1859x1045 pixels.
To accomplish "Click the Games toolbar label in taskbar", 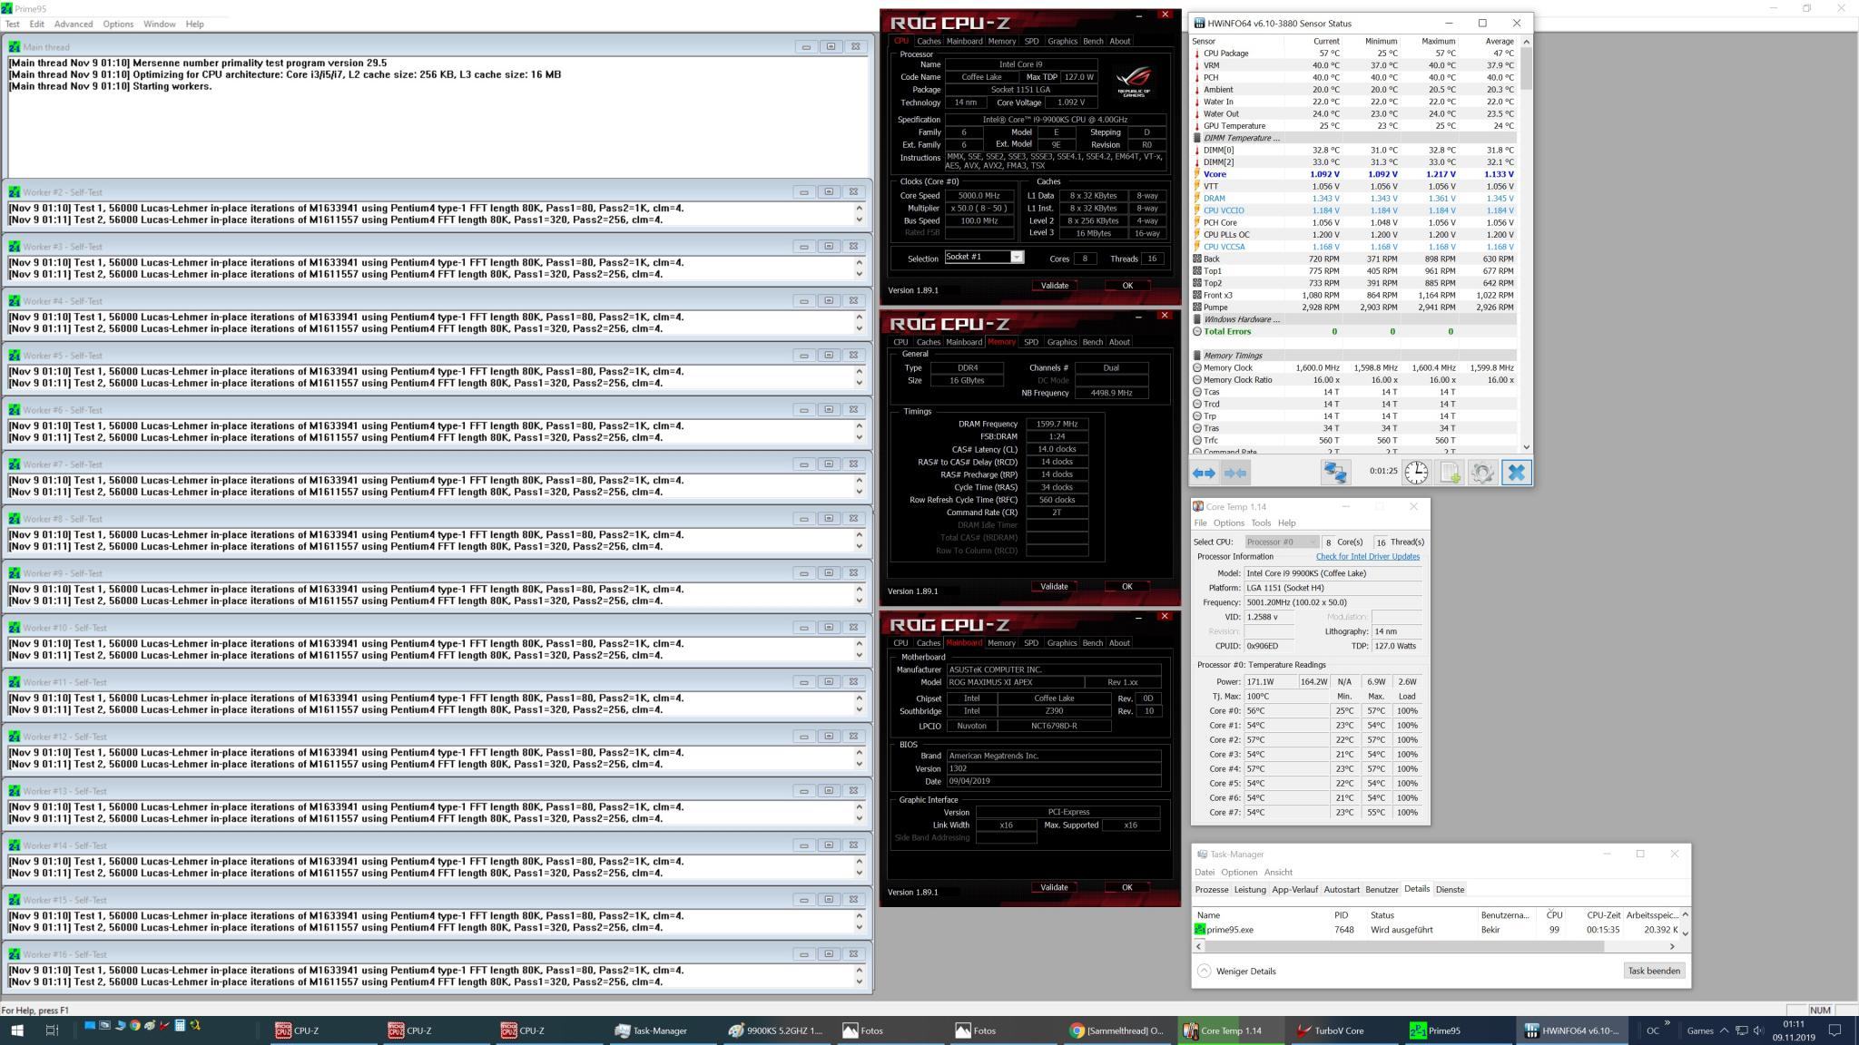I will (x=1700, y=1030).
